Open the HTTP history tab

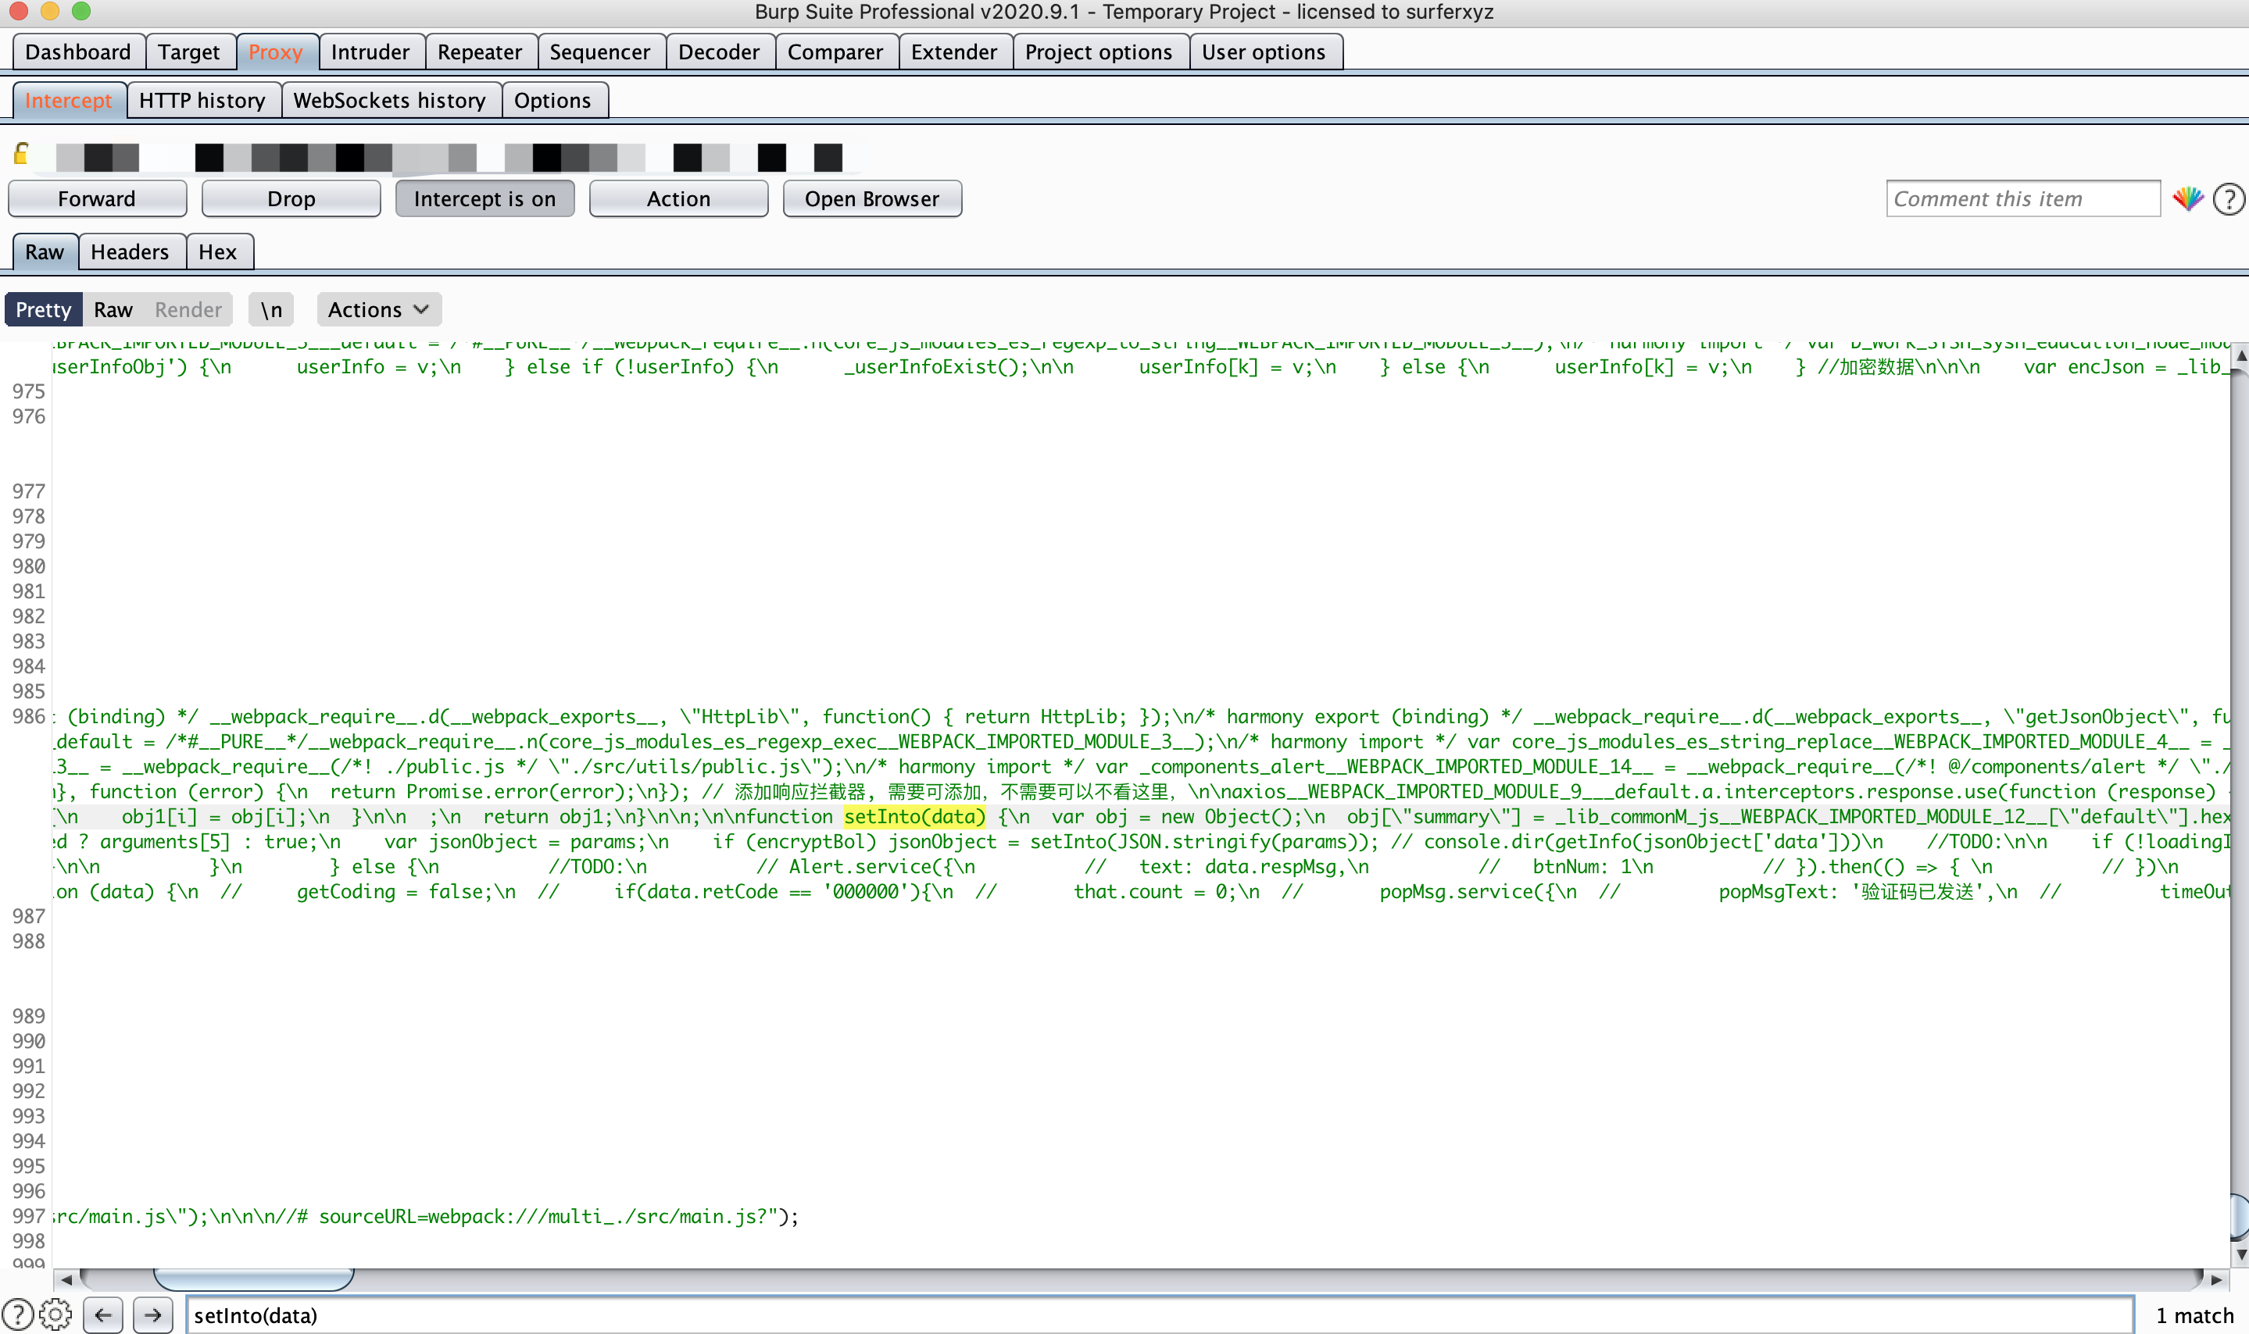202,100
